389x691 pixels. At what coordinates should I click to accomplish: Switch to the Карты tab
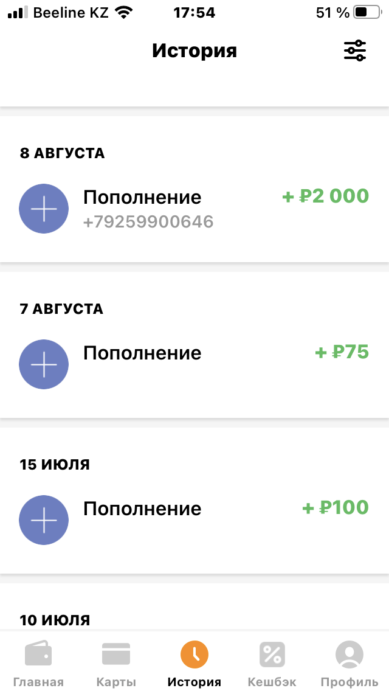(x=116, y=682)
